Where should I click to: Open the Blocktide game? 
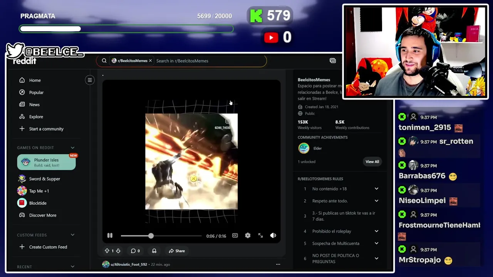click(x=32, y=203)
